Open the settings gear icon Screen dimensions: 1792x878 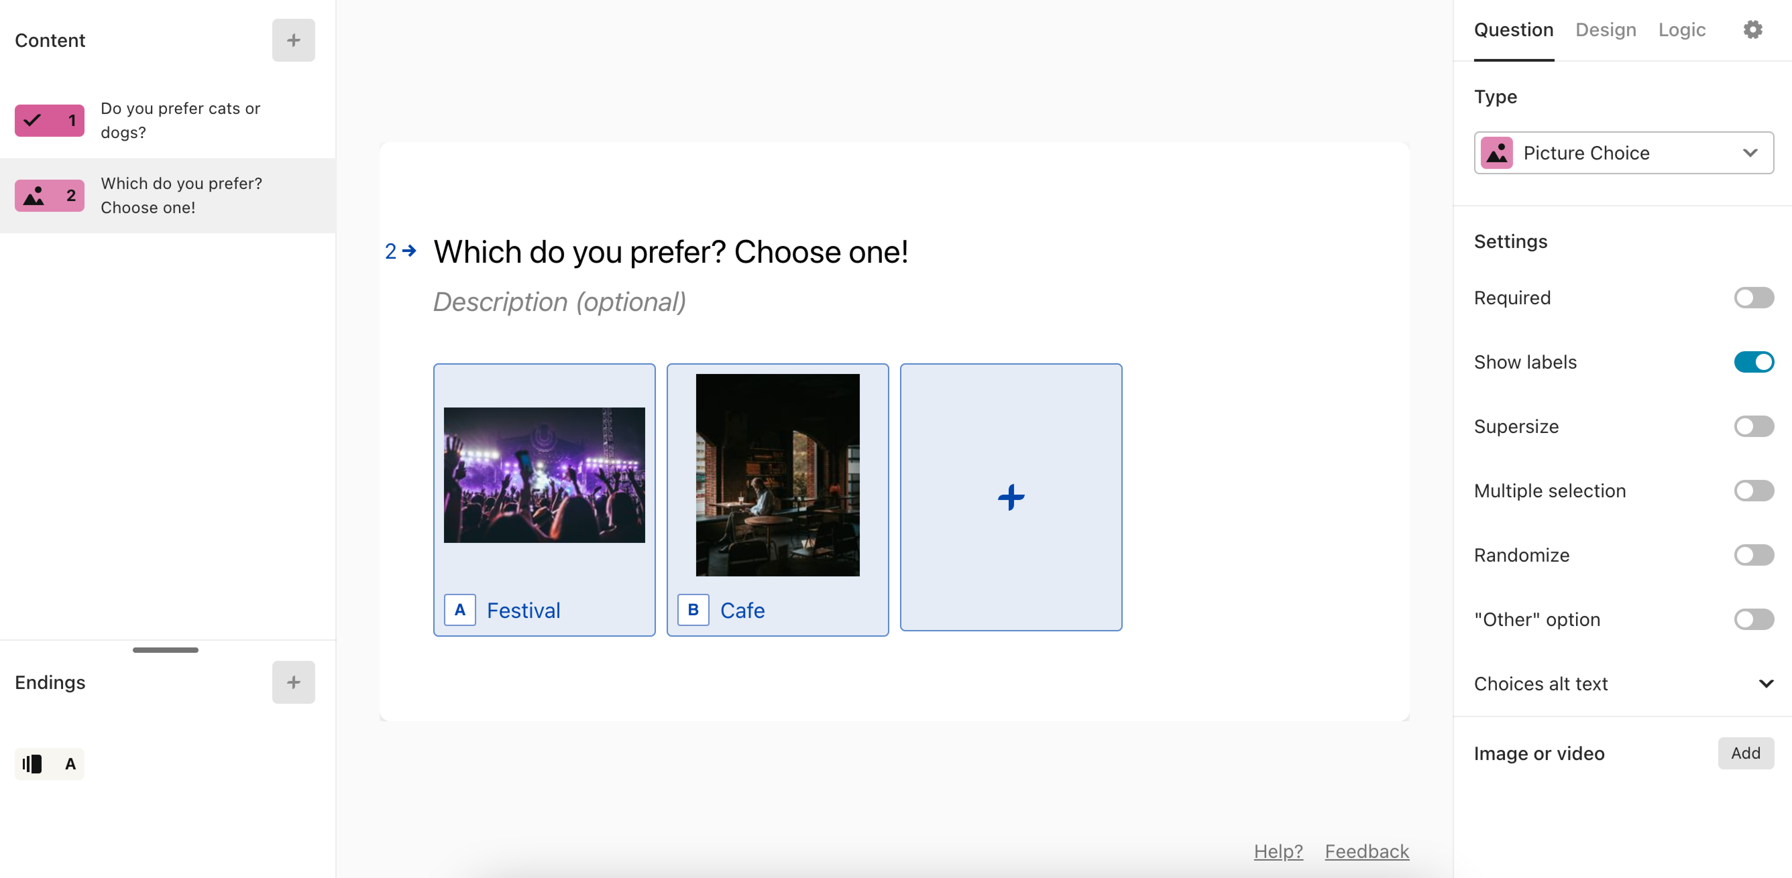1752,29
